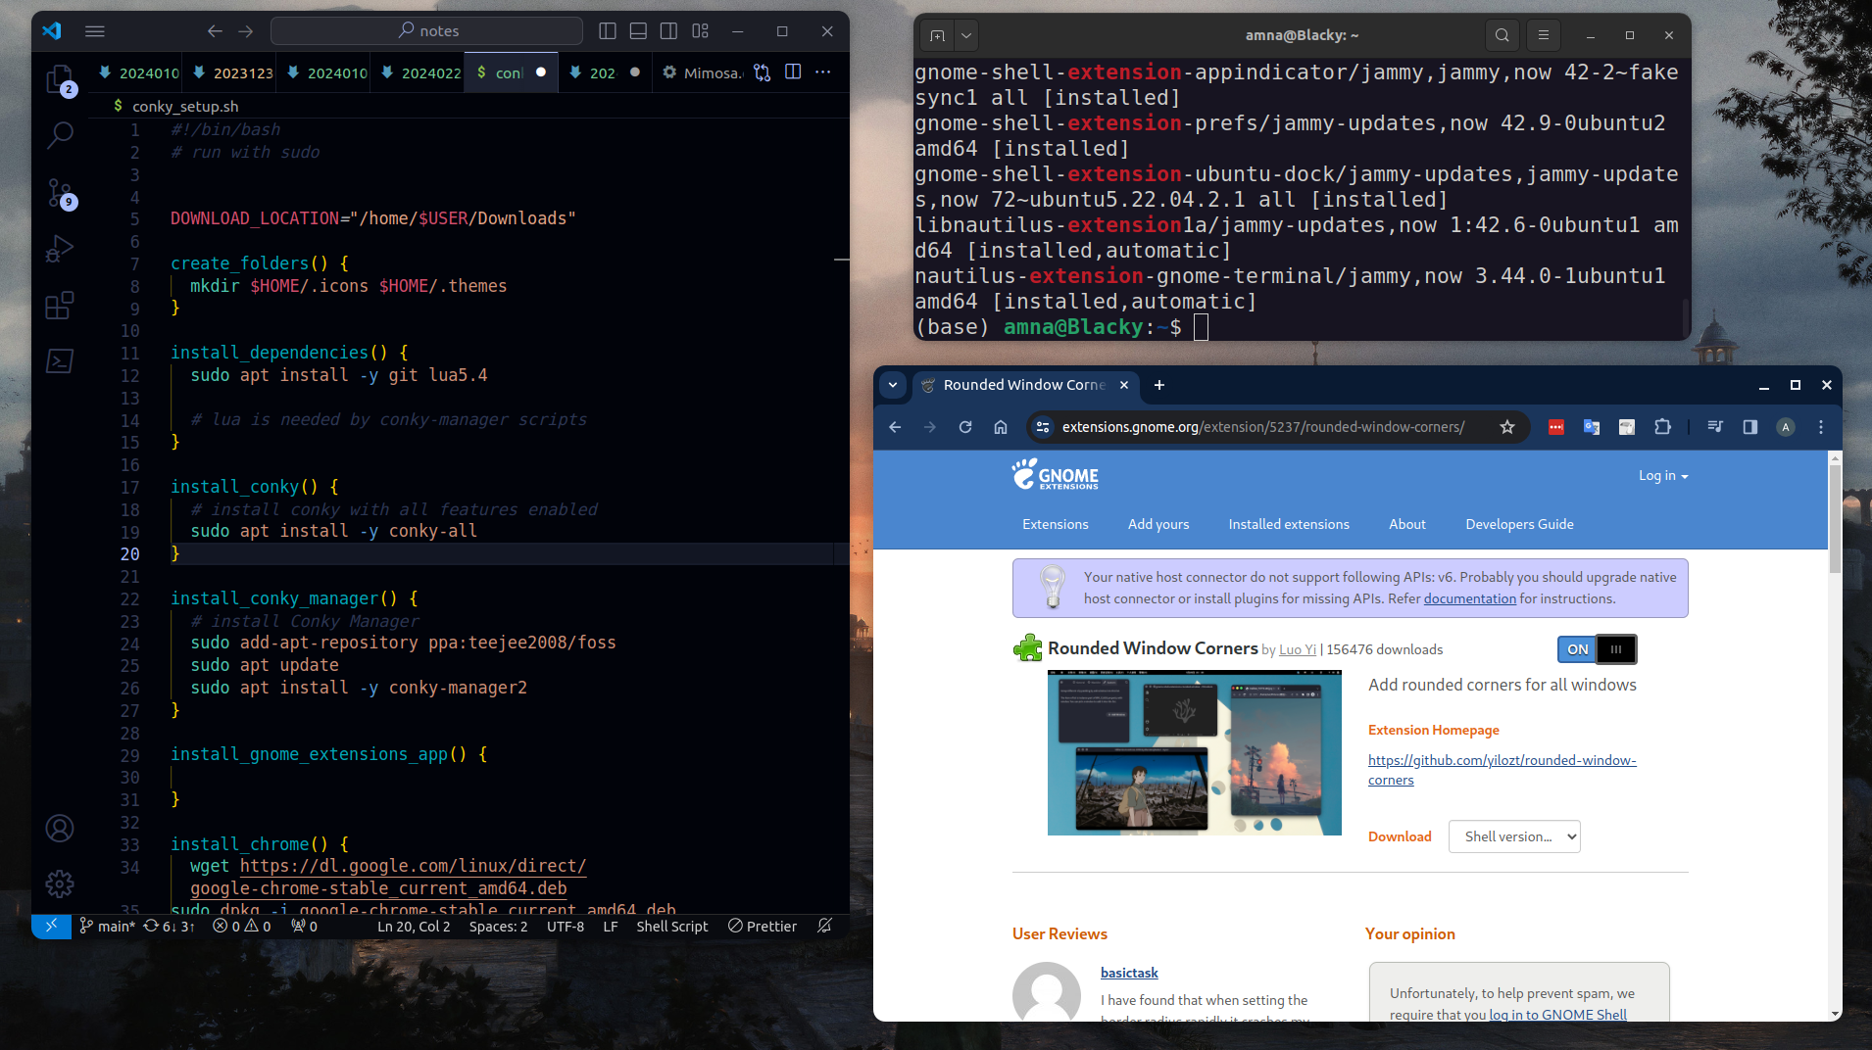Click the notes command center search box
Image resolution: width=1872 pixels, height=1050 pixels.
(x=426, y=31)
